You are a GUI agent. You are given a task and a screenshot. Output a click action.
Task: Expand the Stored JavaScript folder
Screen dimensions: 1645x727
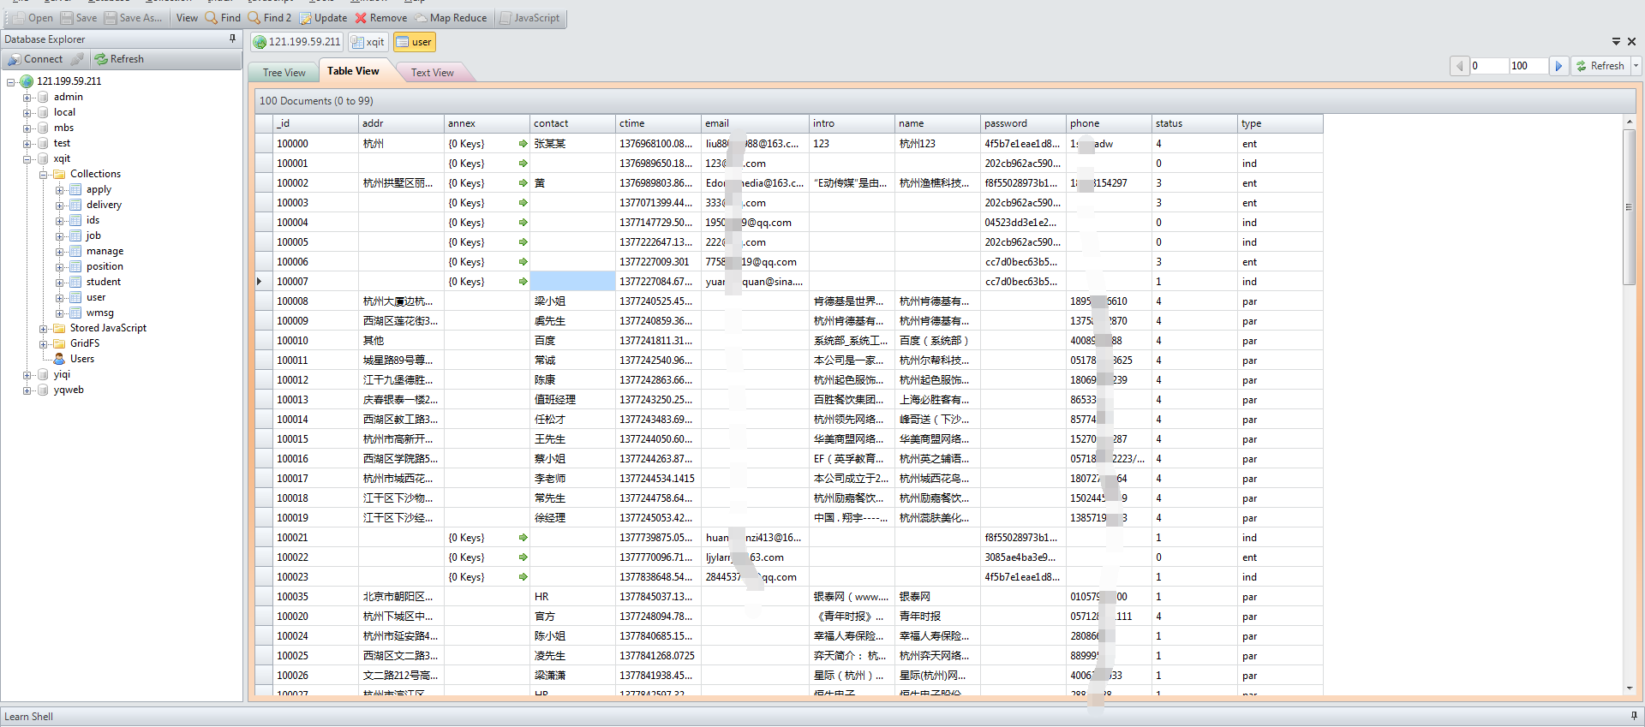43,329
